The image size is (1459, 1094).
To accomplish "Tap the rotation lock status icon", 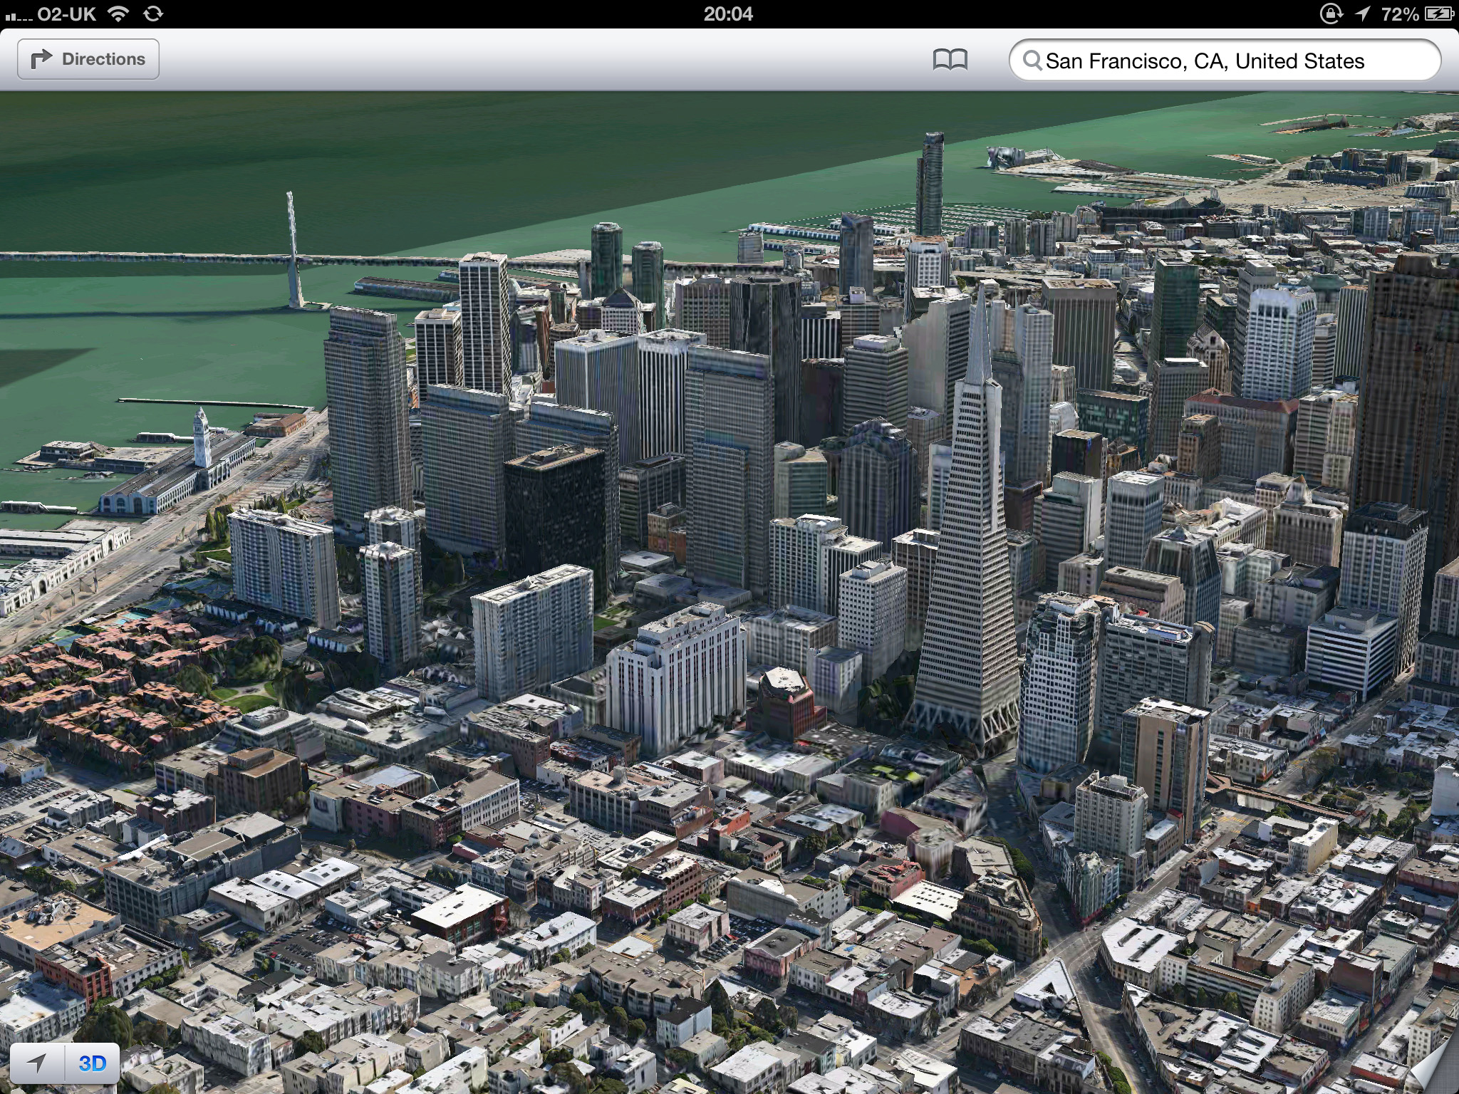I will [x=1331, y=14].
